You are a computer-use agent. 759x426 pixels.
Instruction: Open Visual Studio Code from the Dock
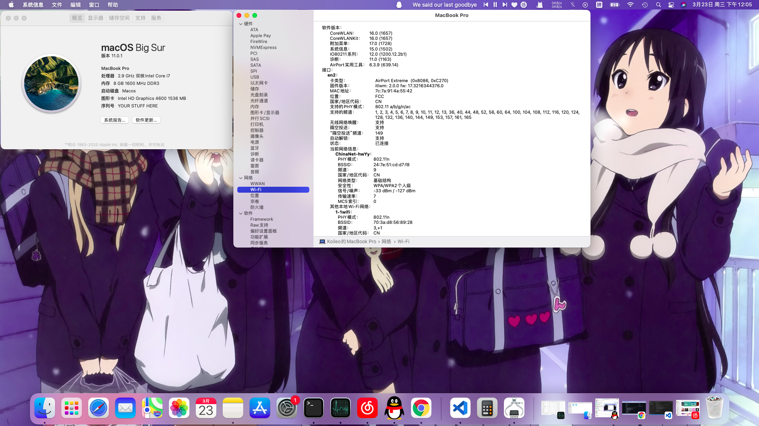pos(460,407)
